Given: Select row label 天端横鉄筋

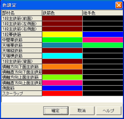Looking at the screenshot, I should 22,56.
